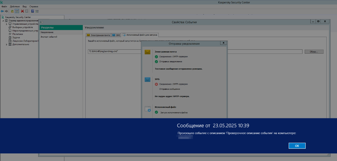Click the properties window title bar icon

tap(41, 22)
